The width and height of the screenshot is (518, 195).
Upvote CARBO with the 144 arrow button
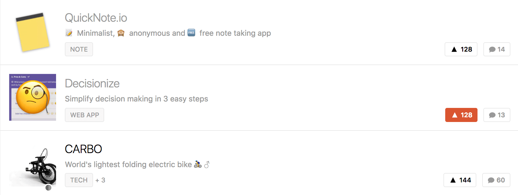point(460,180)
